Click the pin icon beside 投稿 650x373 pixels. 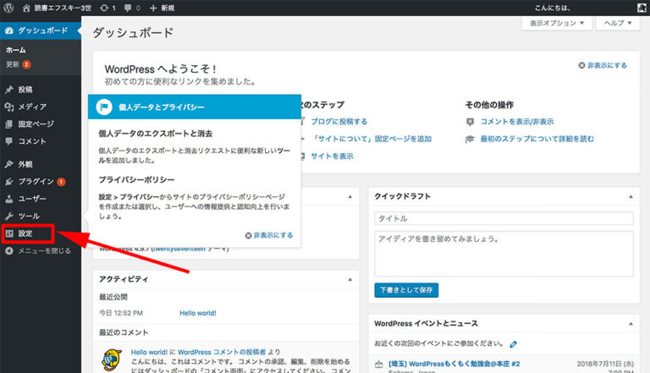point(9,90)
